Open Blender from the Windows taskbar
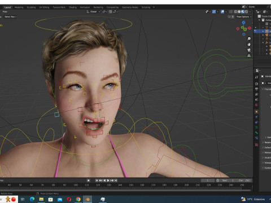The width and height of the screenshot is (271, 203). [88, 199]
